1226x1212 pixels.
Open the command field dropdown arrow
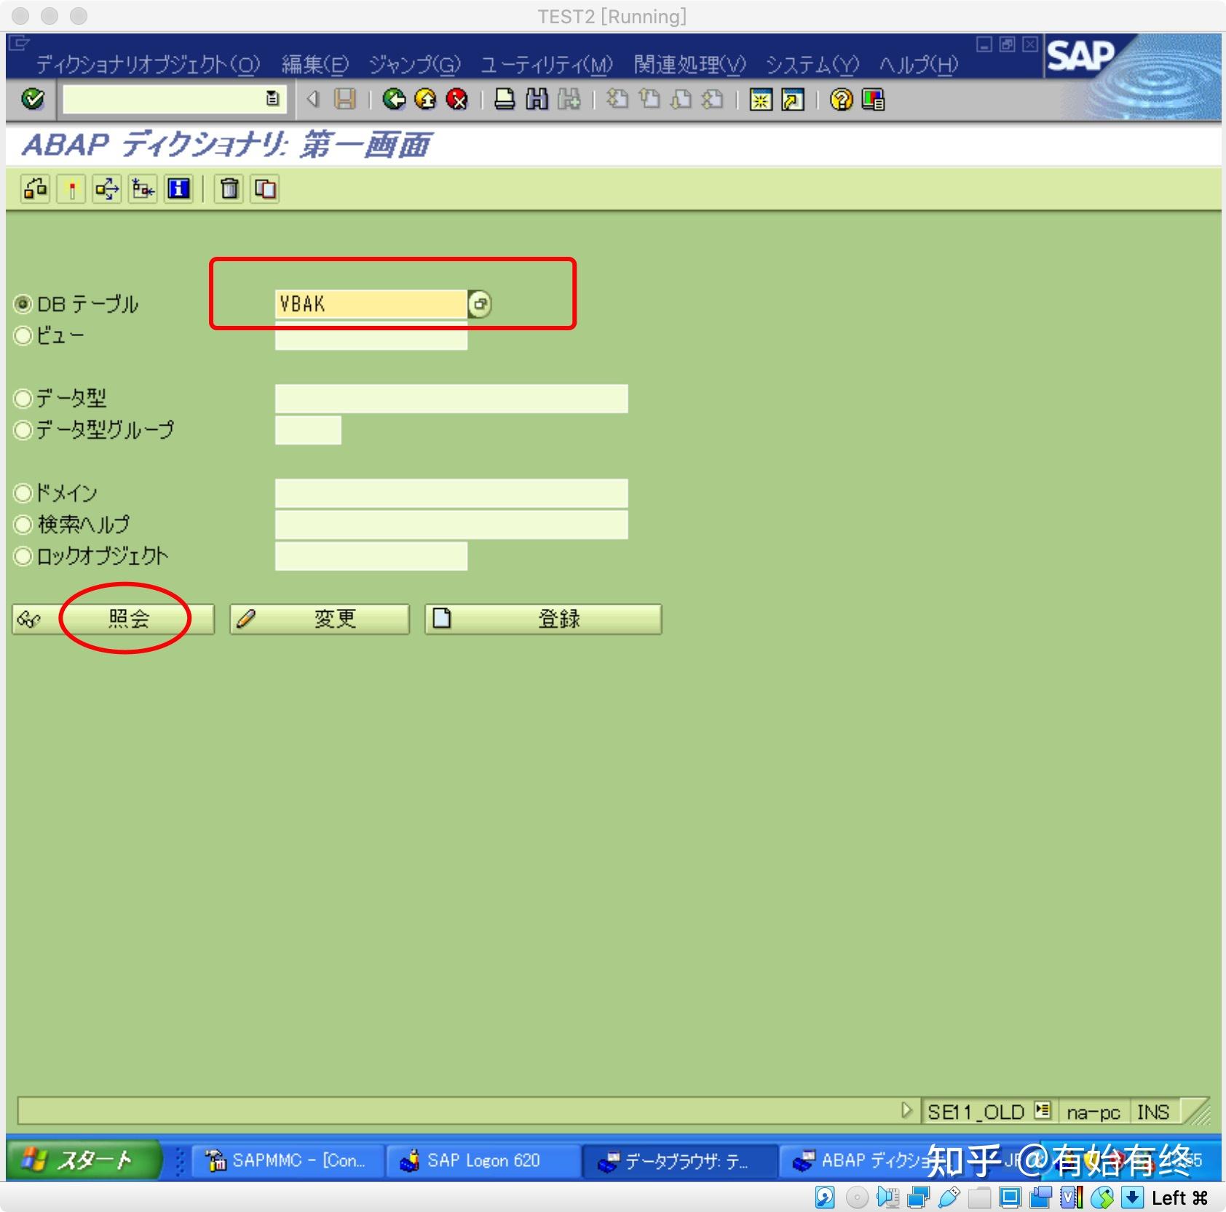(272, 99)
